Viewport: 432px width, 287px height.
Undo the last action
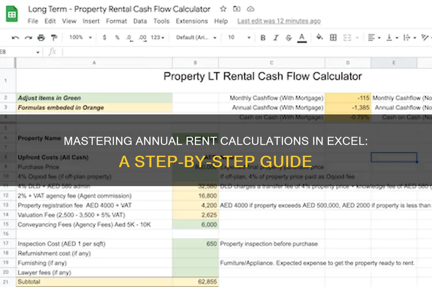pyautogui.click(x=16, y=38)
